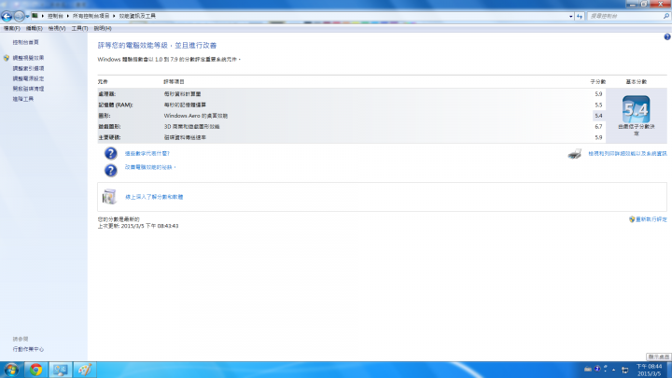This screenshot has width=672, height=378.
Task: Open the view and print detailed information link
Action: [x=627, y=153]
